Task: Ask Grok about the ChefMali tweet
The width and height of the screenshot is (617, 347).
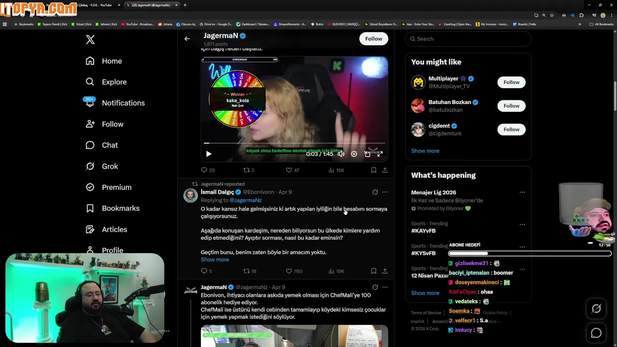Action: [375, 287]
